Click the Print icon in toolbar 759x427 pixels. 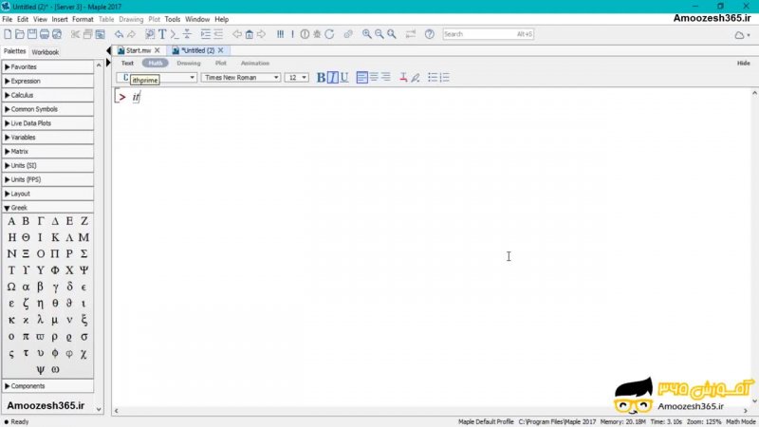pyautogui.click(x=44, y=34)
